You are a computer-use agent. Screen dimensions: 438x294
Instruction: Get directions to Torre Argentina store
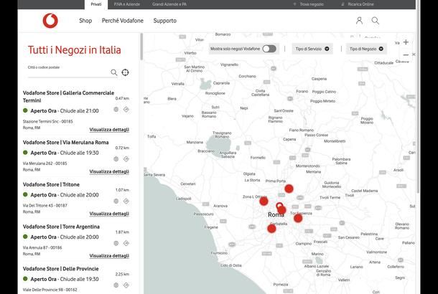[x=126, y=243]
